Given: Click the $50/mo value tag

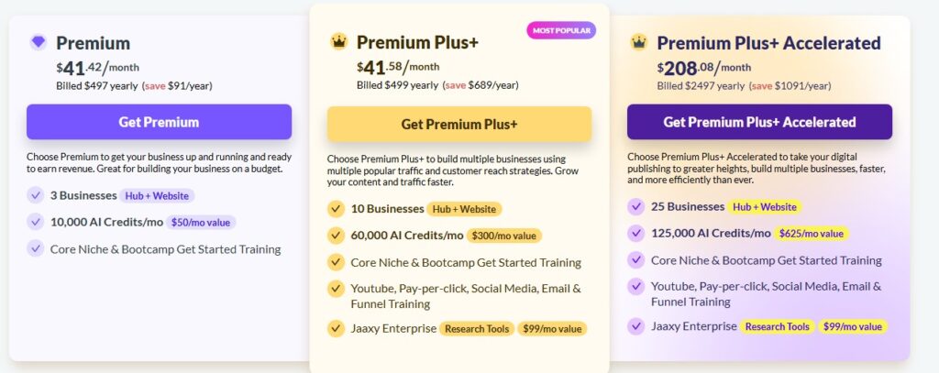Looking at the screenshot, I should (x=201, y=222).
